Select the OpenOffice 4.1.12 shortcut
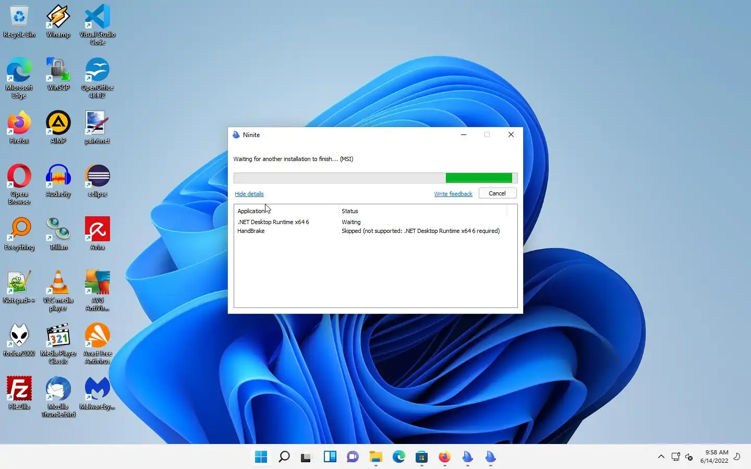 click(x=98, y=78)
